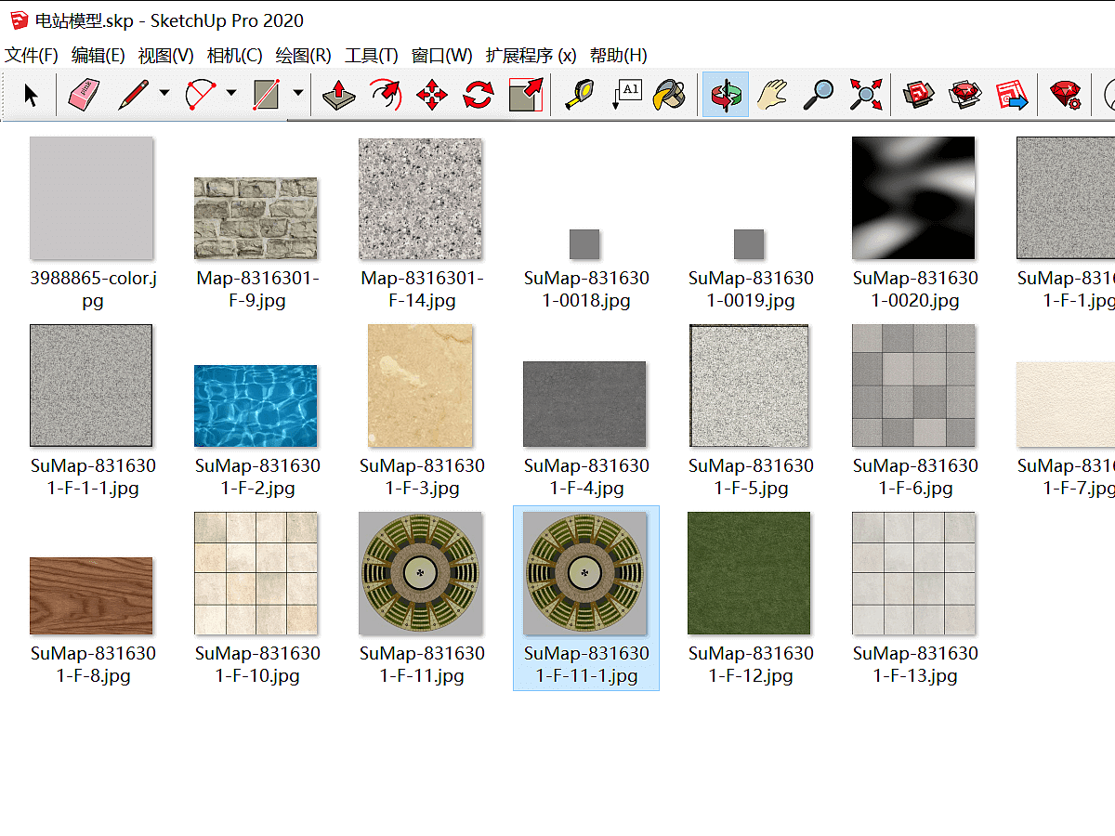Viewport: 1115px width, 836px height.
Task: Open the Arc tool variants dropdown
Action: click(230, 94)
